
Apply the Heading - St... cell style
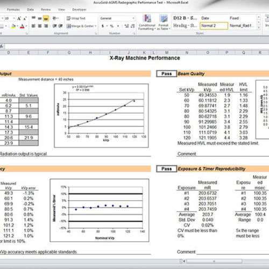[x=185, y=26]
